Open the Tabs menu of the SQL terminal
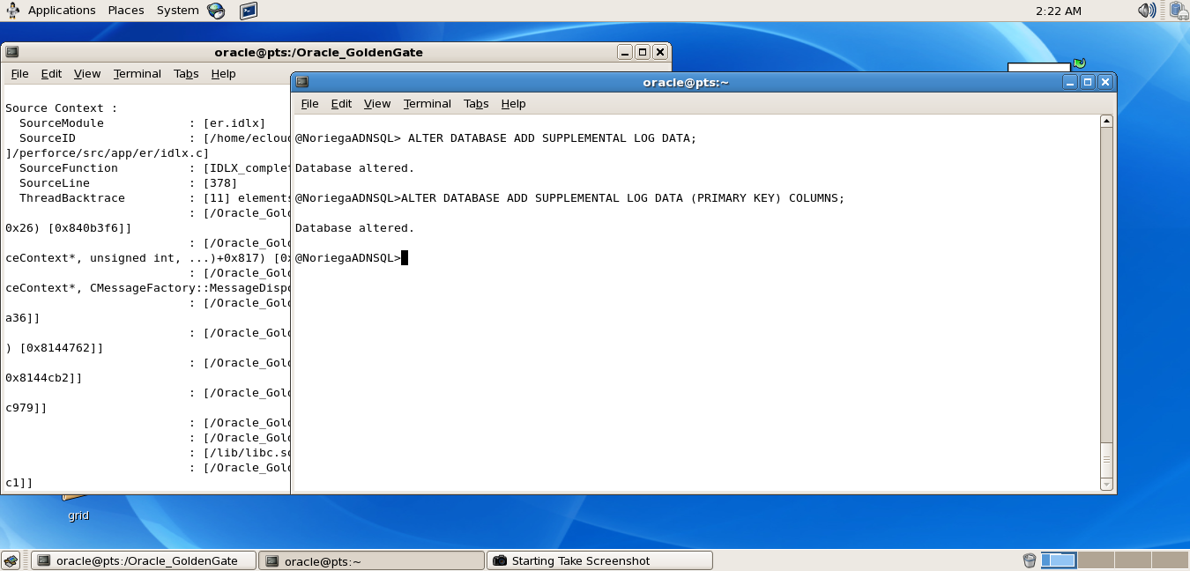This screenshot has height=571, width=1190. pyautogui.click(x=476, y=103)
